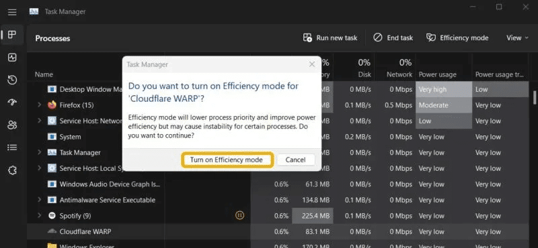Click the Firefox process icon

[x=52, y=105]
